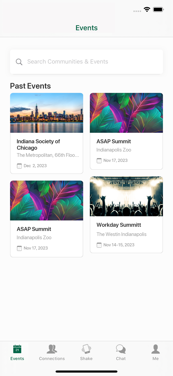The height and width of the screenshot is (376, 173).
Task: Click The Metropolitan, 66th Floor location text
Action: point(48,155)
